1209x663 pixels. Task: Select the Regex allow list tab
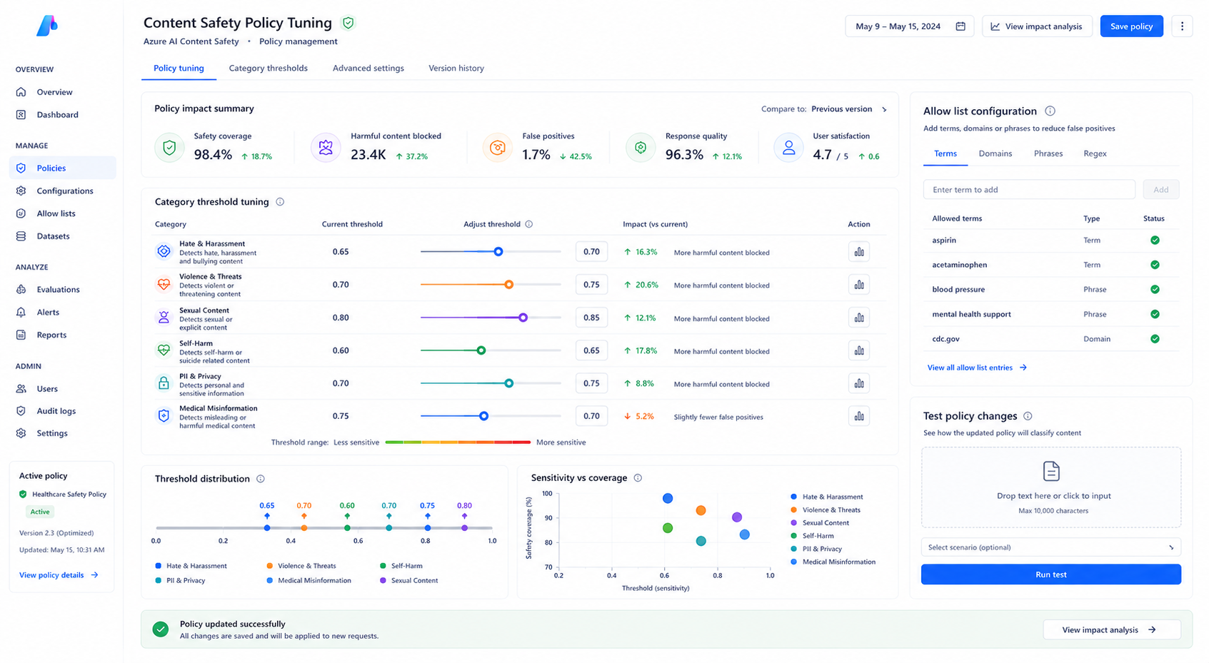pos(1095,153)
